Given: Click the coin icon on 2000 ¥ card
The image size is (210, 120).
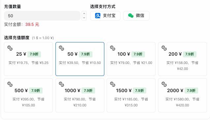Looking at the screenshot, I should coord(164,84).
